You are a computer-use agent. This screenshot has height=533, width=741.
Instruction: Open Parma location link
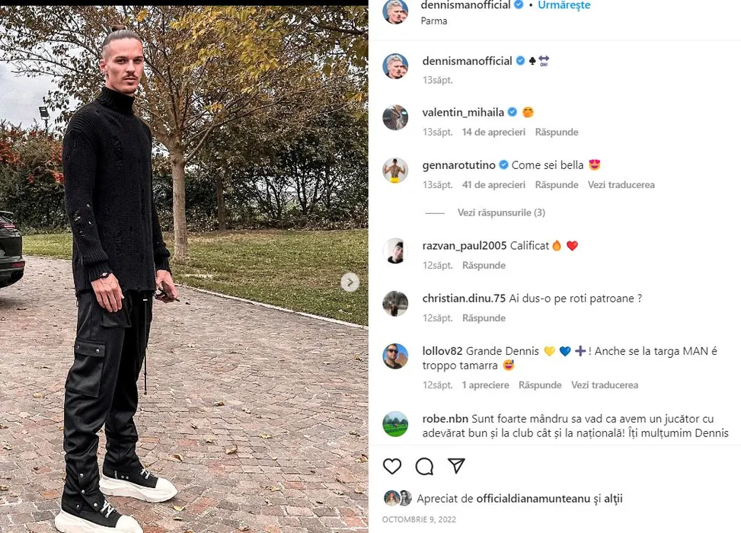pyautogui.click(x=434, y=21)
